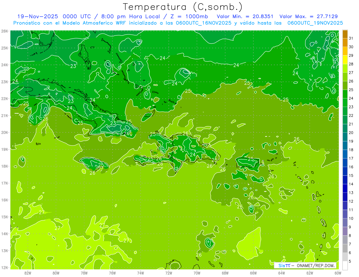Click the '62W' longitude axis label
The height and width of the screenshot is (277, 359).
[x=310, y=273]
